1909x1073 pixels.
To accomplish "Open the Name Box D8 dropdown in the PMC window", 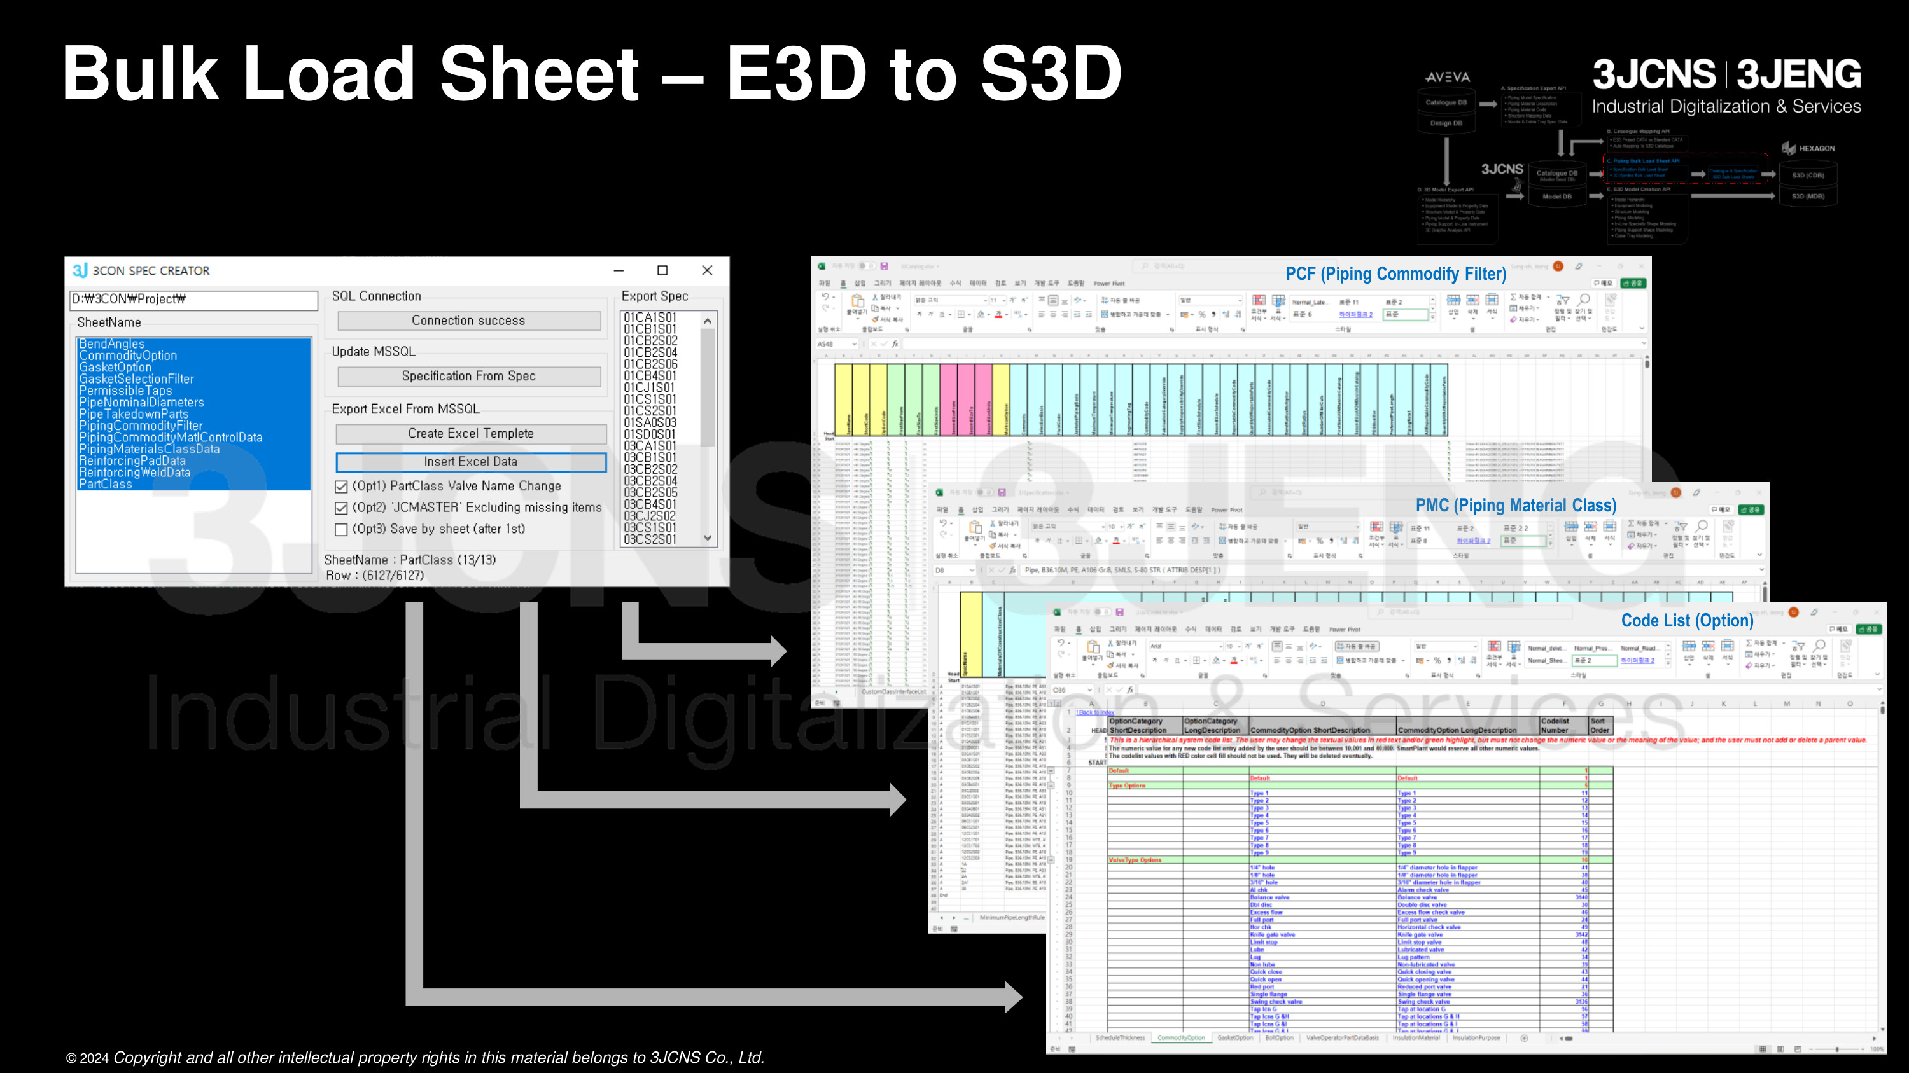I will click(972, 570).
